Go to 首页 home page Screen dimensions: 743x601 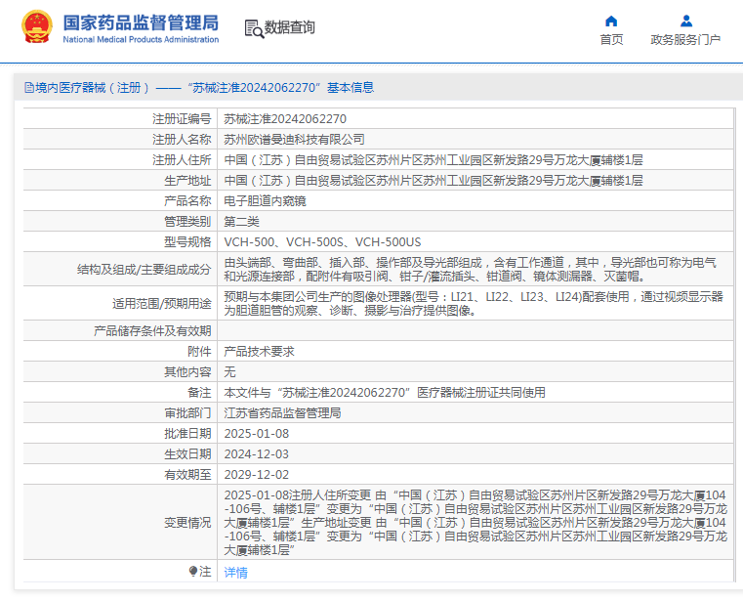611,40
